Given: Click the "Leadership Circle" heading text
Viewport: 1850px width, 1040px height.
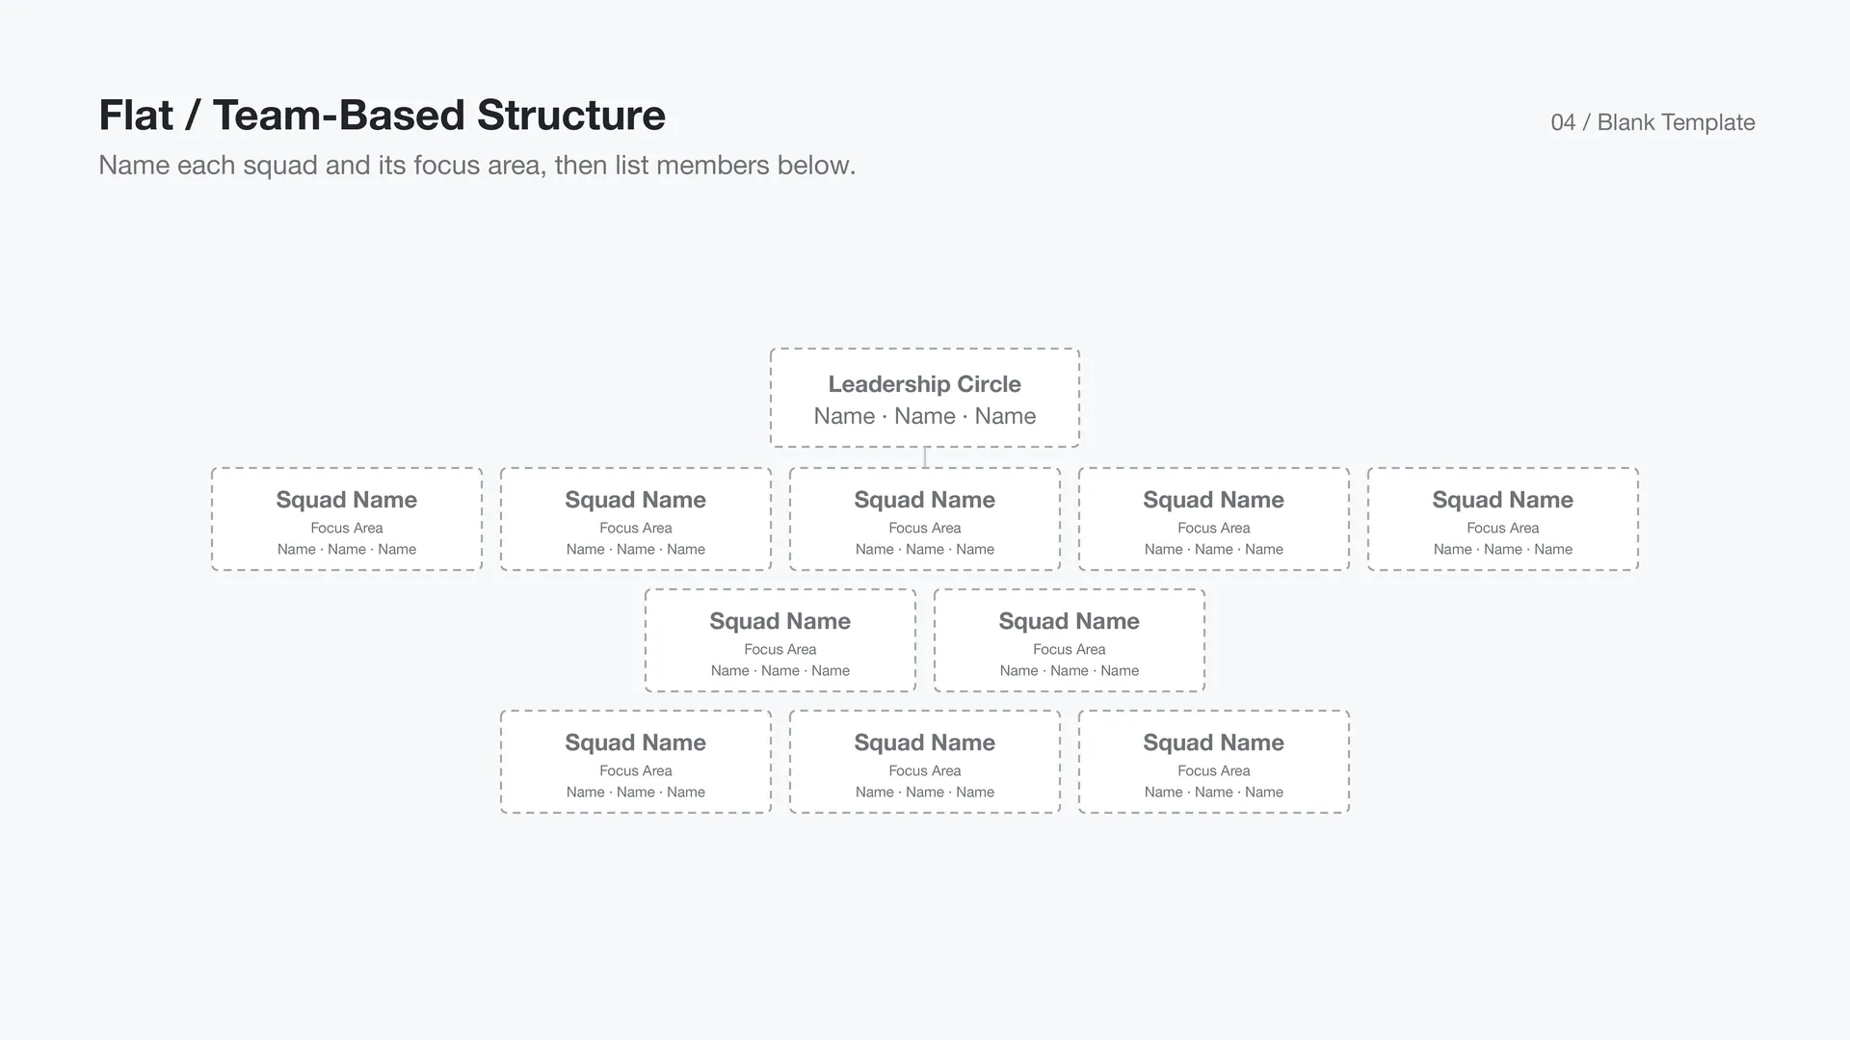Looking at the screenshot, I should click(x=924, y=384).
